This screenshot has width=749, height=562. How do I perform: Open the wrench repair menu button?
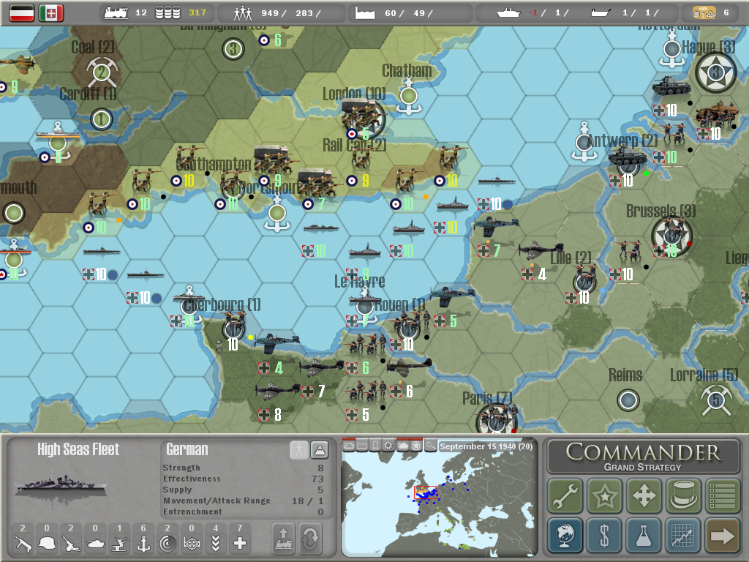[x=565, y=495]
